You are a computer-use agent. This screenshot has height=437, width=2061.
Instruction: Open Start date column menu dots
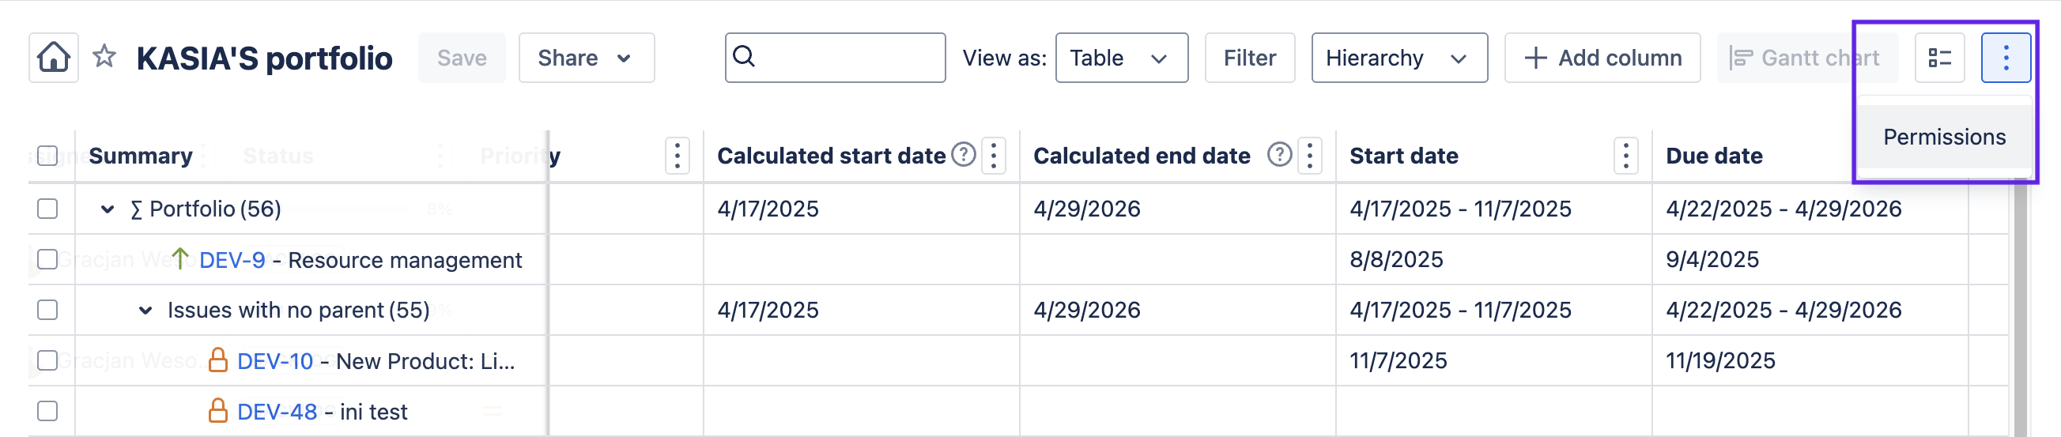1625,155
